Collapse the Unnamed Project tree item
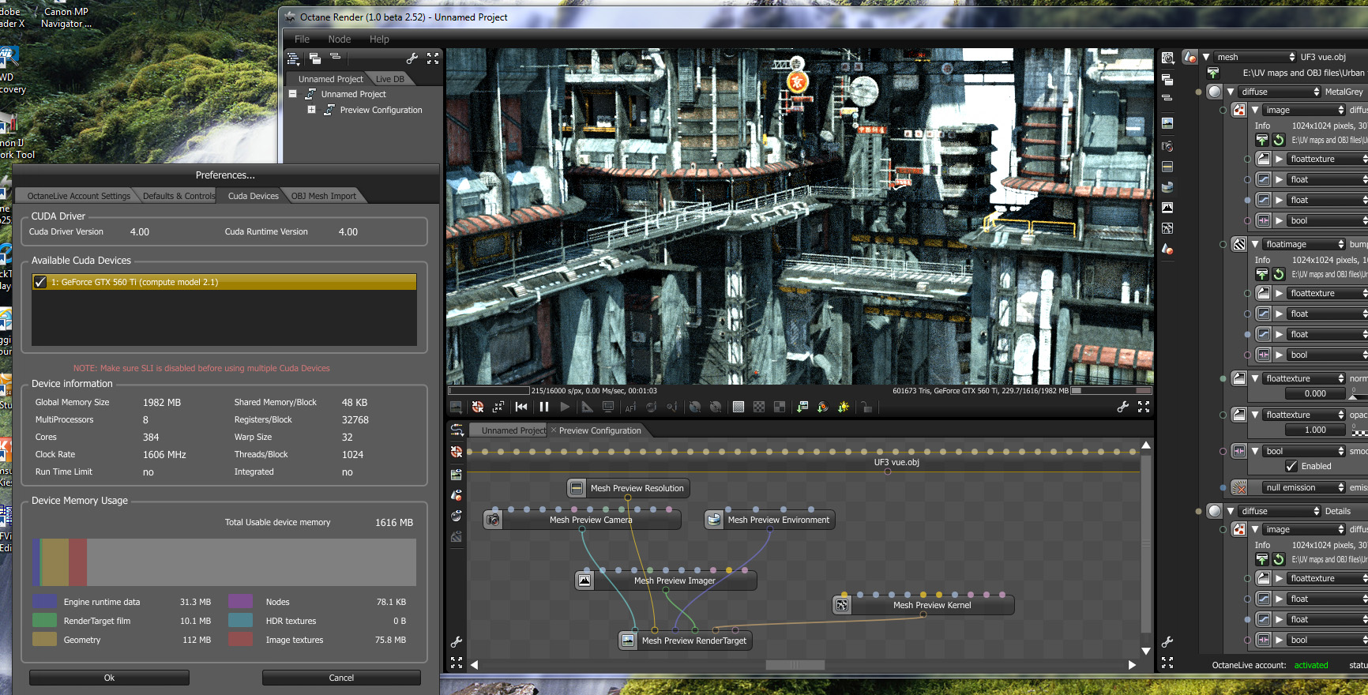The width and height of the screenshot is (1368, 695). (293, 94)
